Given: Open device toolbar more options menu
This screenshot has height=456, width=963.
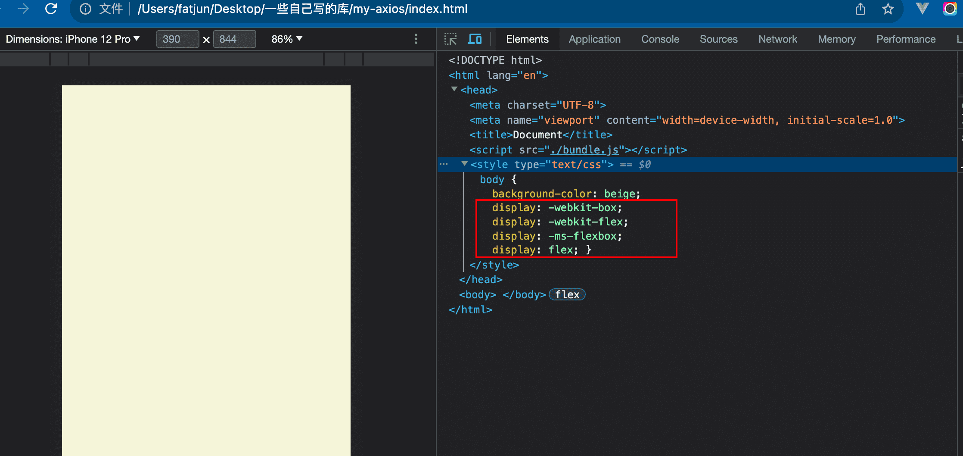Looking at the screenshot, I should pos(416,39).
